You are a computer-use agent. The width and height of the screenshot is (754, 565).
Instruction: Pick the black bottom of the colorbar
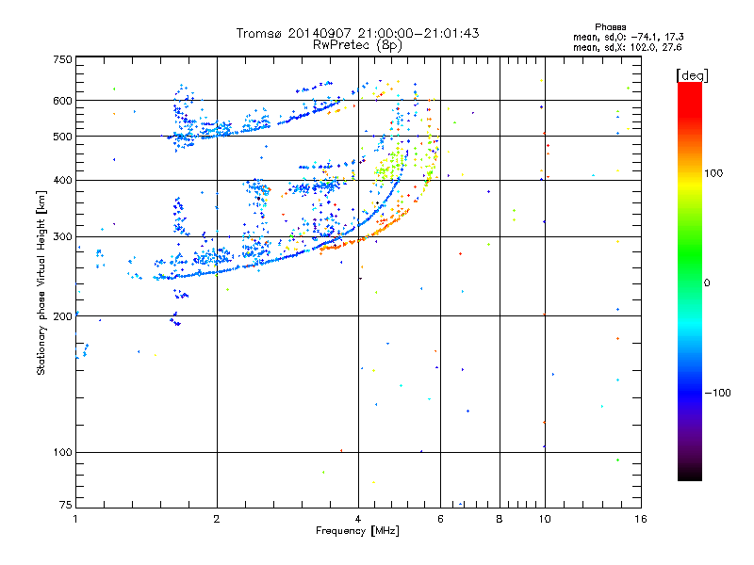(x=690, y=476)
